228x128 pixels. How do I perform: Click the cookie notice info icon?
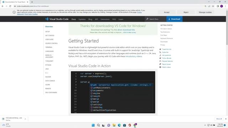tap(14, 12)
